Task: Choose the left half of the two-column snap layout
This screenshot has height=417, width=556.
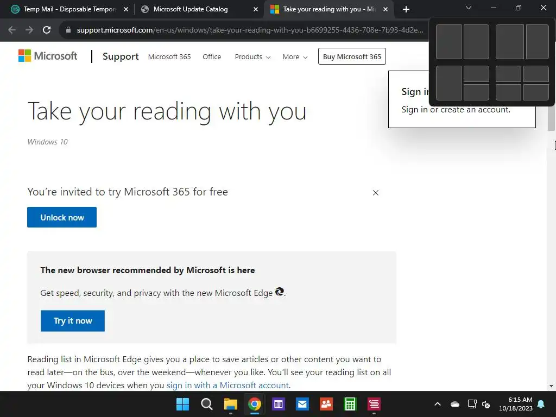Action: (448, 42)
